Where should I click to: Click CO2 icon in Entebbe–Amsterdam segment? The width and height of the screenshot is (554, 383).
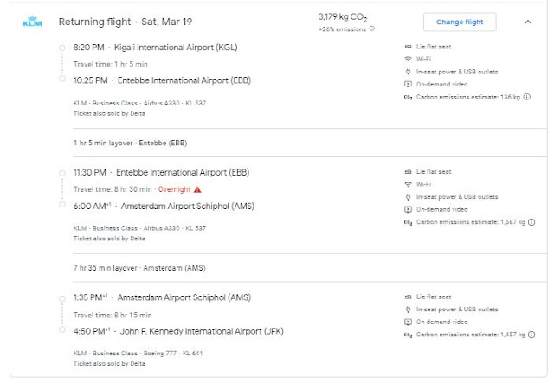coord(408,222)
